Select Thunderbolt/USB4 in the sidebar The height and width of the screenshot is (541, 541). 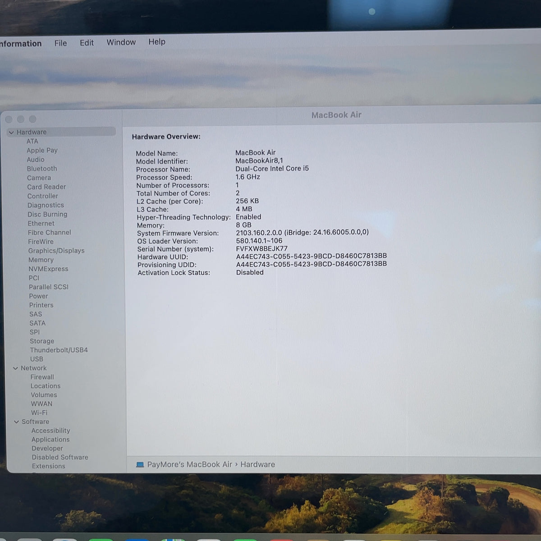click(59, 350)
